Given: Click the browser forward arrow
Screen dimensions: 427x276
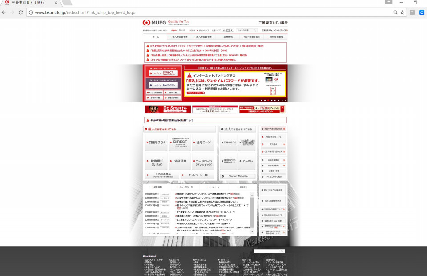Looking at the screenshot, I should point(12,12).
